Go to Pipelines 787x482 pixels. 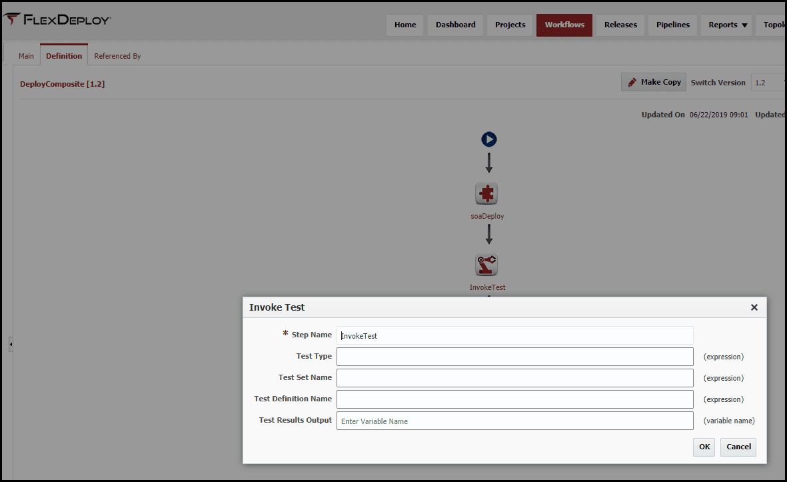click(672, 25)
